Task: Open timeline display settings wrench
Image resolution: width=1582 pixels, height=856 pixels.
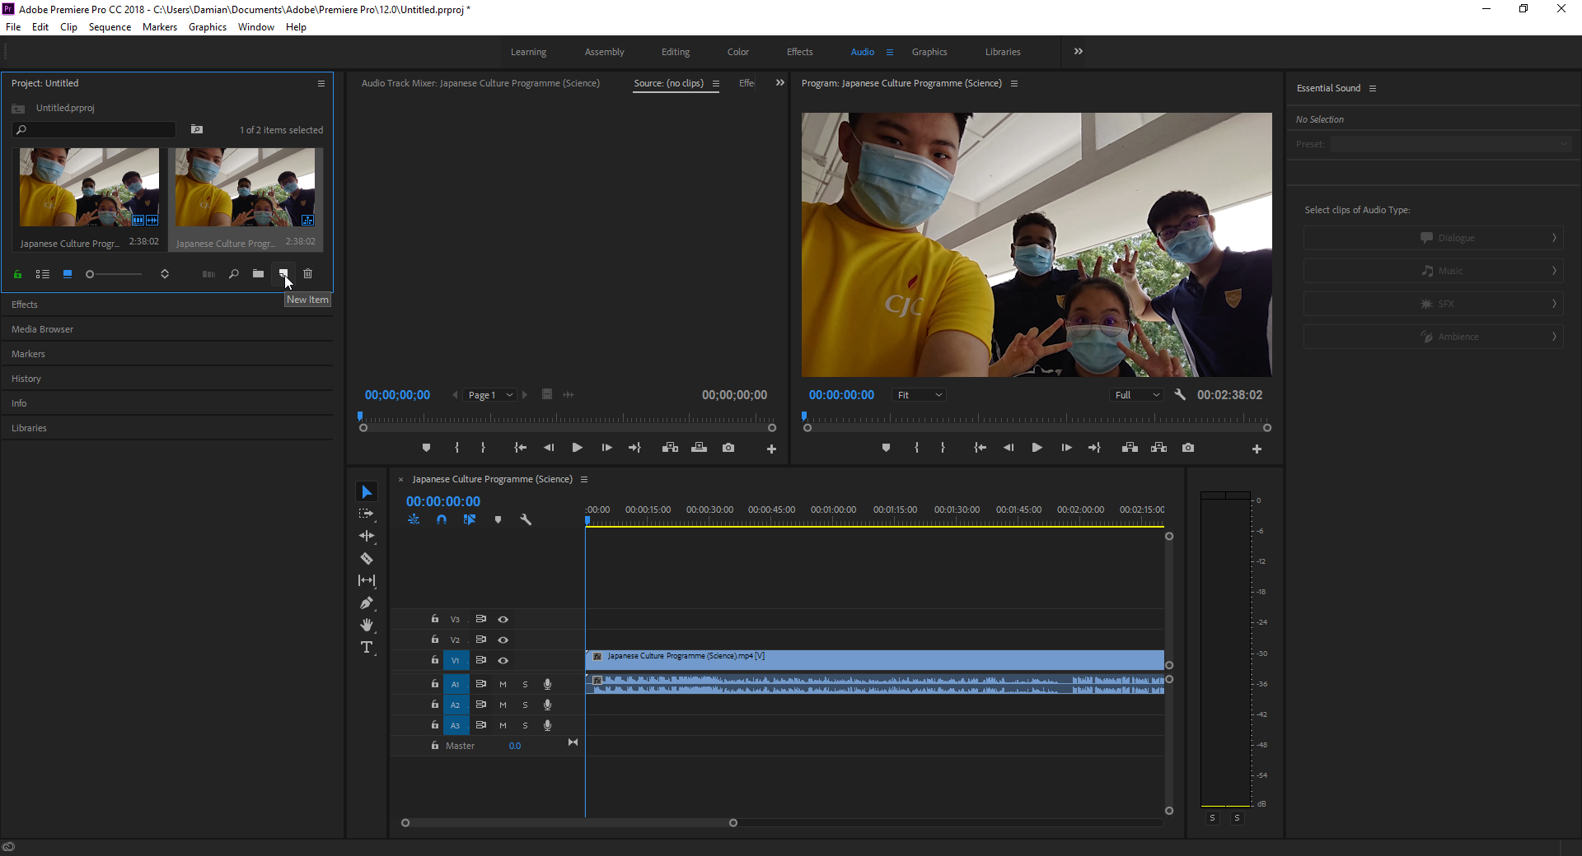Action: click(526, 520)
